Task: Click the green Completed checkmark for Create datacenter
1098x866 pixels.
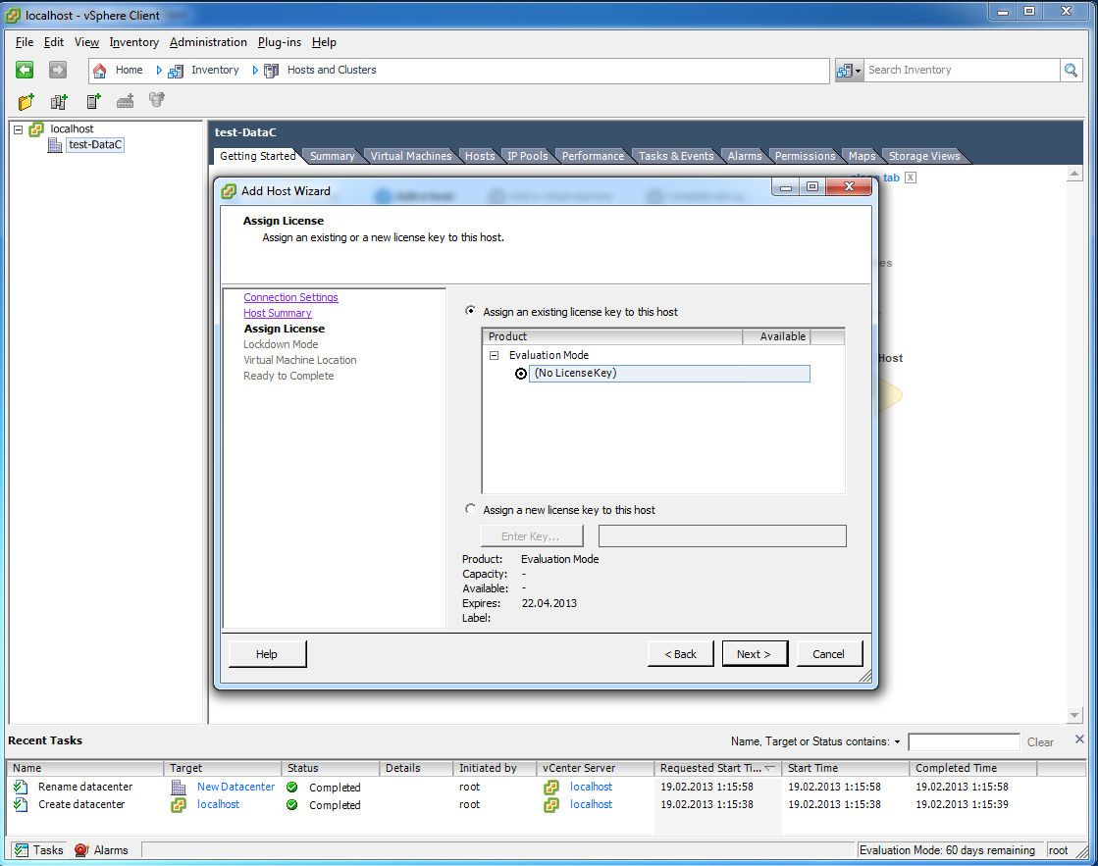Action: (292, 805)
